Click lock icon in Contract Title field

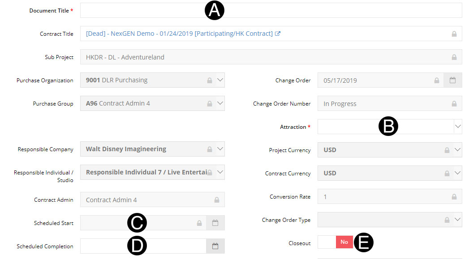click(x=454, y=34)
